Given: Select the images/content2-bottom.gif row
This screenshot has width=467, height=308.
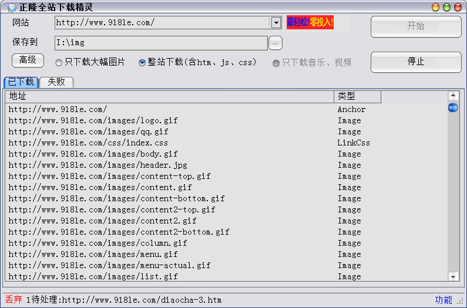Looking at the screenshot, I should (226, 232).
